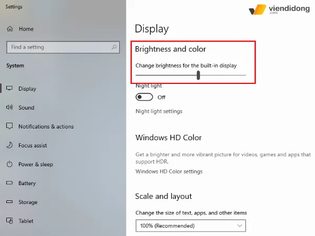Image resolution: width=315 pixels, height=236 pixels.
Task: Turn on the Night light toggle
Action: [144, 97]
